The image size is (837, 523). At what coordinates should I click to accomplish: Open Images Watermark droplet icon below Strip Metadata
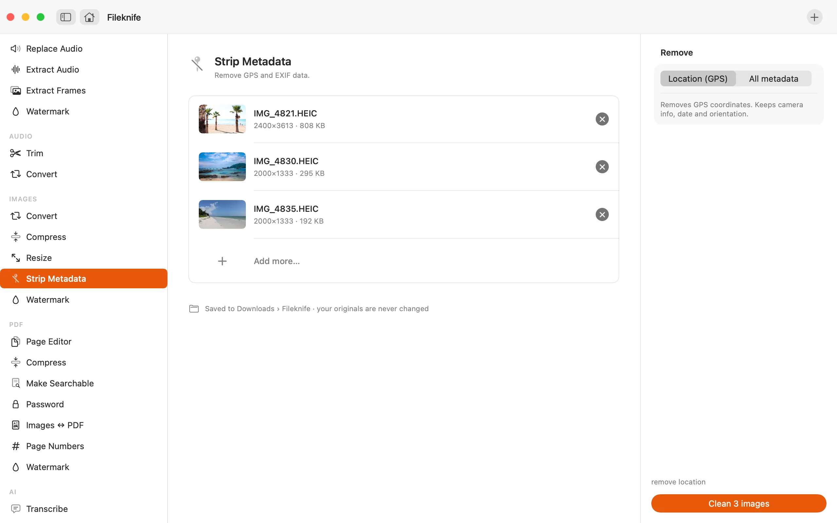tap(16, 299)
